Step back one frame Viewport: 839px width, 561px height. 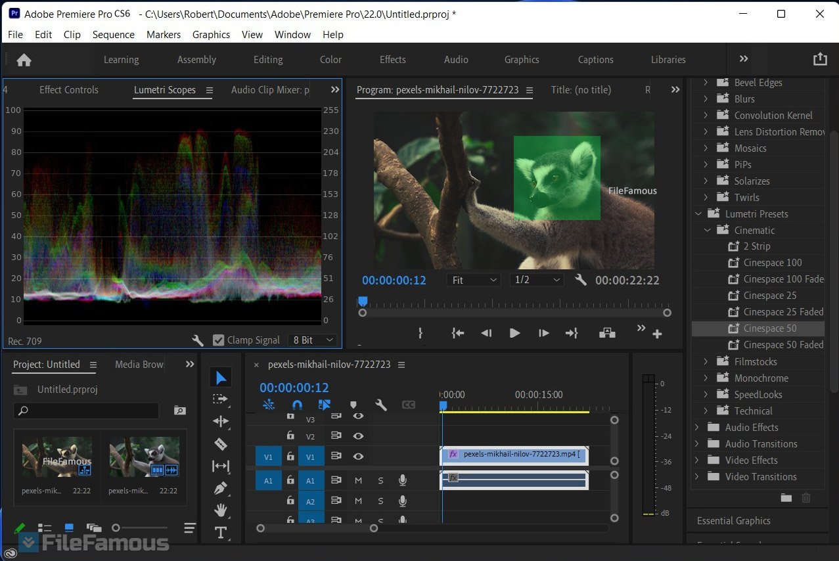pos(486,333)
